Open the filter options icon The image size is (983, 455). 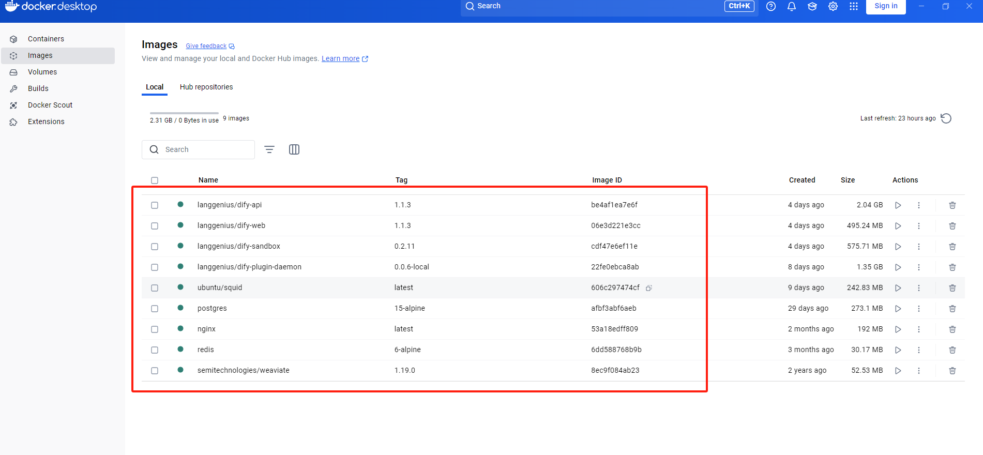pyautogui.click(x=269, y=149)
